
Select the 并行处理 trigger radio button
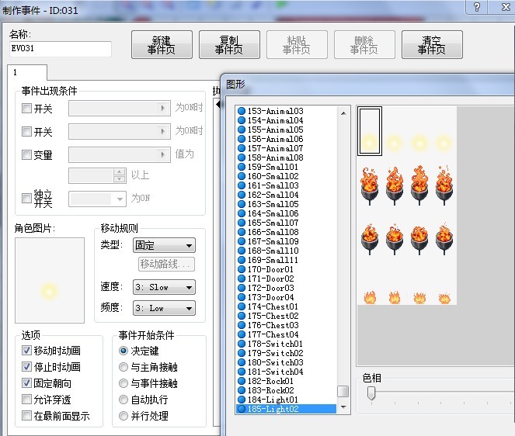124,416
